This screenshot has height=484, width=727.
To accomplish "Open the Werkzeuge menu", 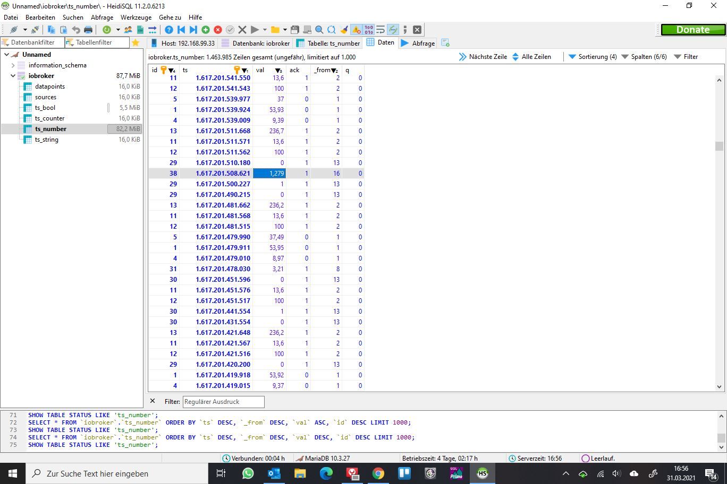I will [x=136, y=18].
